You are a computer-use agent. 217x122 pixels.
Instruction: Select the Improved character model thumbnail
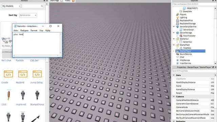pyautogui.click(x=23, y=95)
